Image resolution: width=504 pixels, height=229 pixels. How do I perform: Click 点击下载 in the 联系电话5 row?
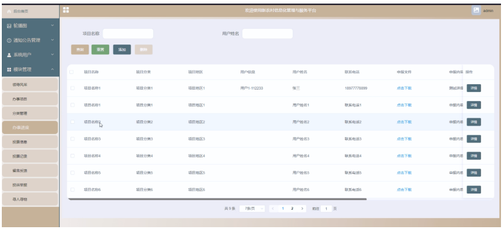pyautogui.click(x=404, y=173)
